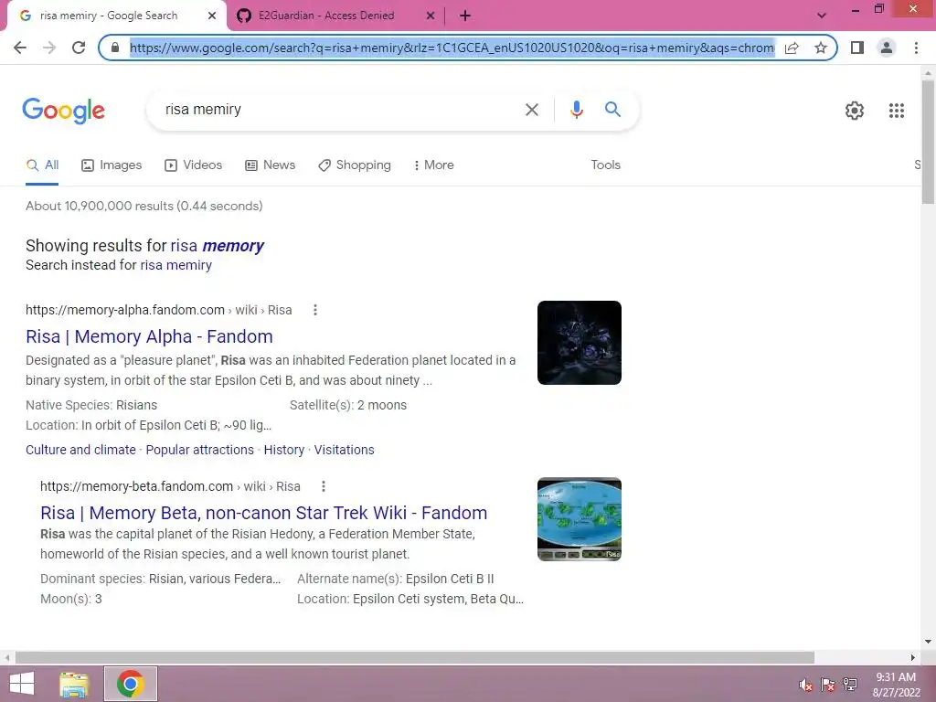Image resolution: width=936 pixels, height=702 pixels.
Task: Clear the search box with the X
Action: click(x=531, y=110)
